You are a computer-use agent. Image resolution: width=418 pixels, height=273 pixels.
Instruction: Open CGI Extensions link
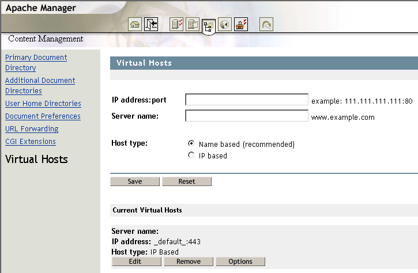point(31,142)
